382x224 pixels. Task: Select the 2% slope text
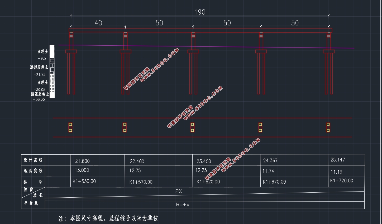[178, 192]
